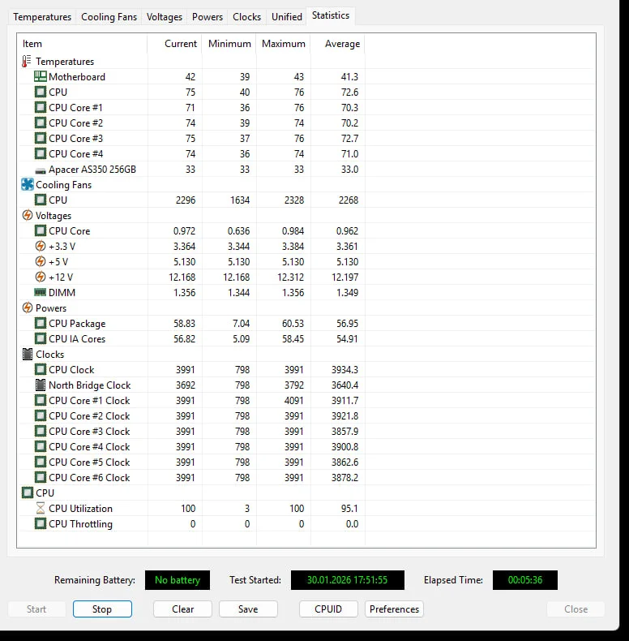Click the DIMM memory module icon
This screenshot has width=629, height=641.
click(x=41, y=293)
